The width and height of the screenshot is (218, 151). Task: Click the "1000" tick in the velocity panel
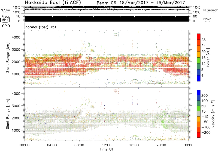(x=16, y=130)
